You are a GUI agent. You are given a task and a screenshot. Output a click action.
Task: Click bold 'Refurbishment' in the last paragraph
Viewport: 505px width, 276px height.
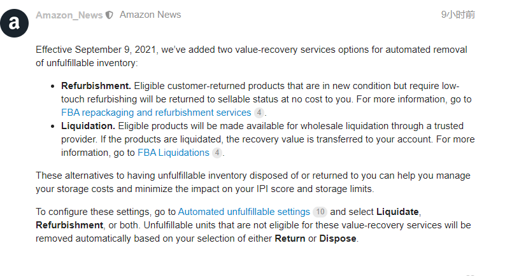pos(69,225)
